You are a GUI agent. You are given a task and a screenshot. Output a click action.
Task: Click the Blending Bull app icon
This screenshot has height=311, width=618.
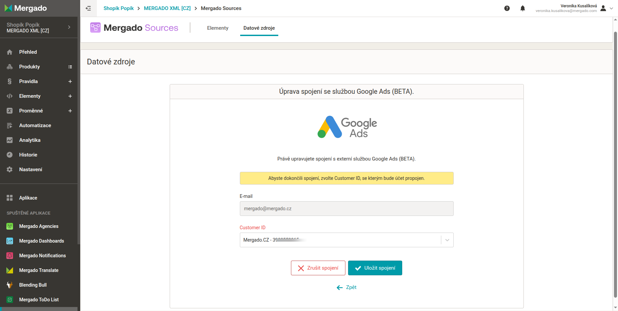pos(10,285)
